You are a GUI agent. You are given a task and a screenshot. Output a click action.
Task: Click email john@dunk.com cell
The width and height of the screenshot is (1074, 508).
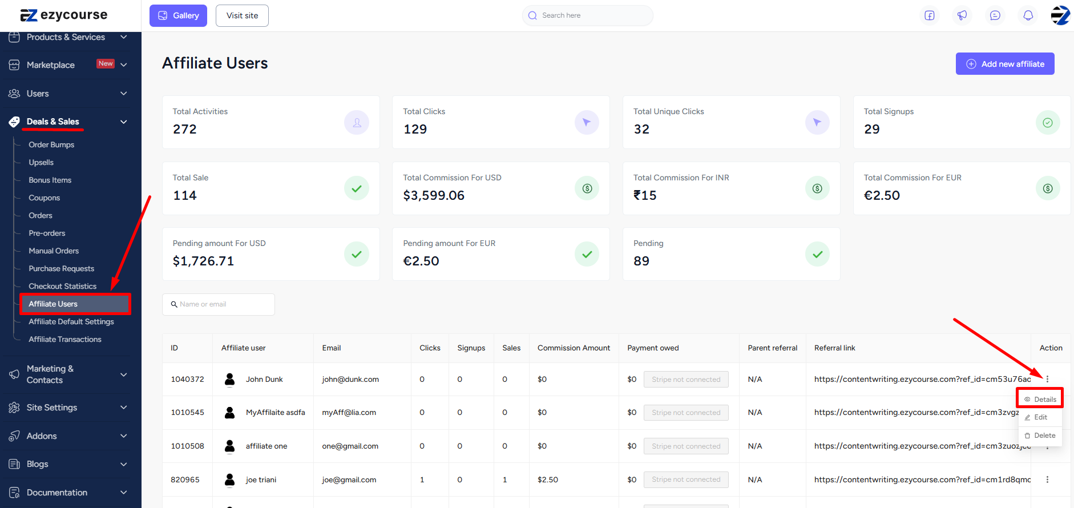click(x=350, y=379)
